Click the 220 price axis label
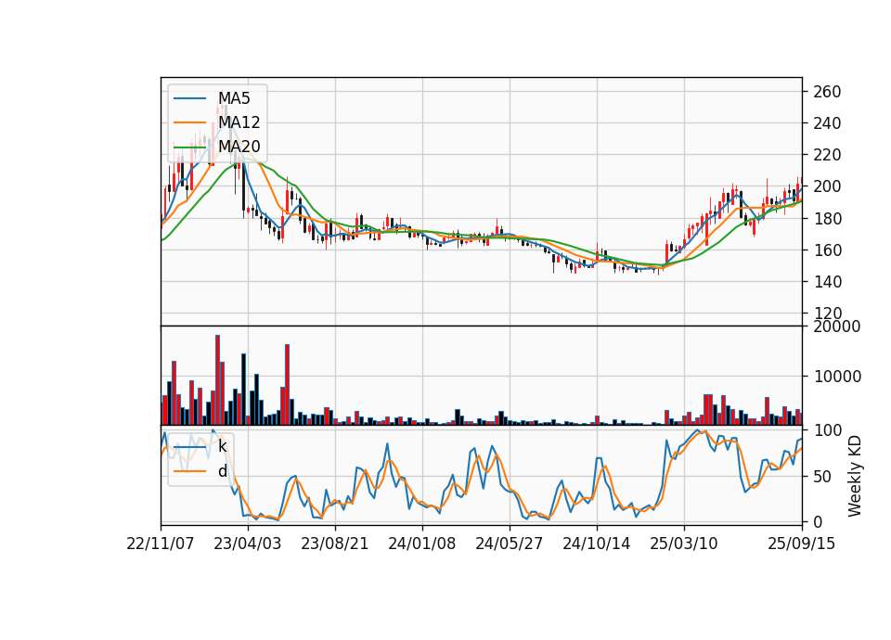891x640 pixels. [827, 155]
